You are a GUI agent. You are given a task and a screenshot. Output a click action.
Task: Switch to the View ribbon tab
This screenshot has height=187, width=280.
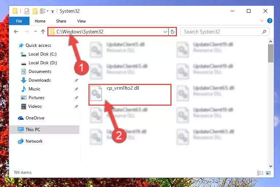[82, 21]
